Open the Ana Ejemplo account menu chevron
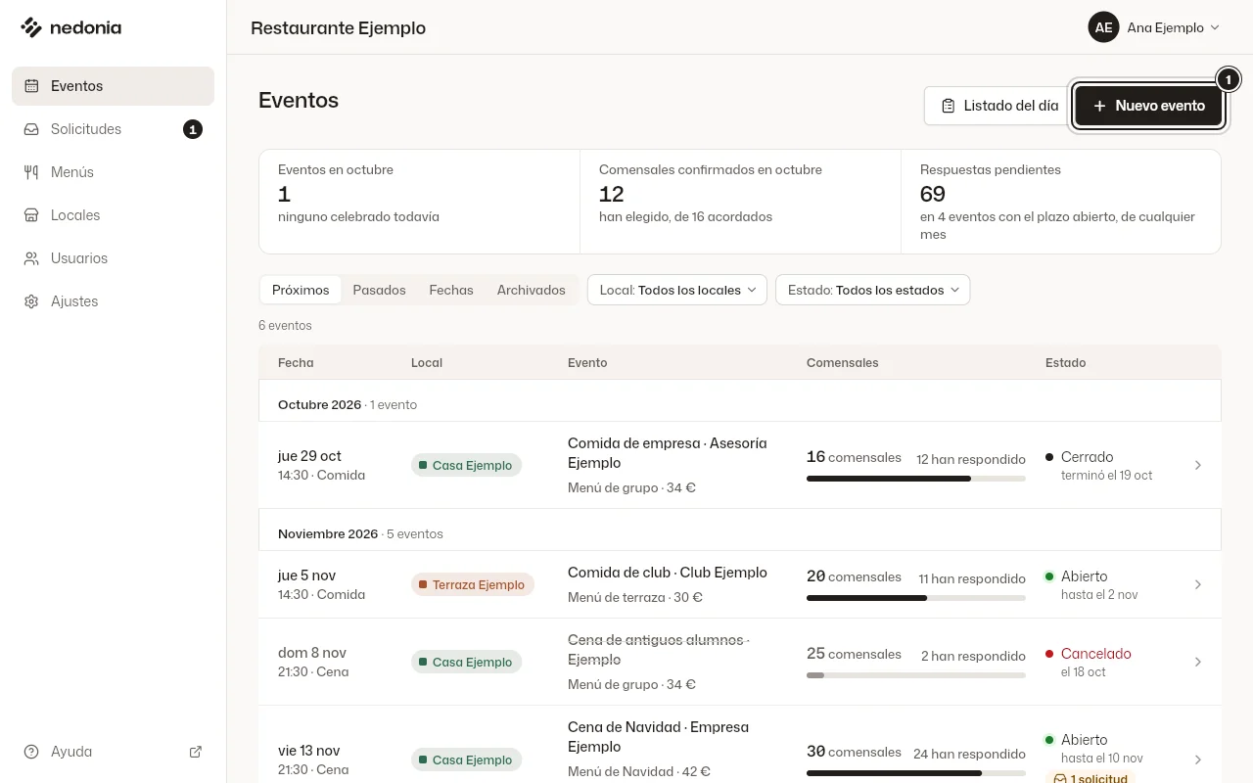The width and height of the screenshot is (1253, 783). click(1215, 27)
